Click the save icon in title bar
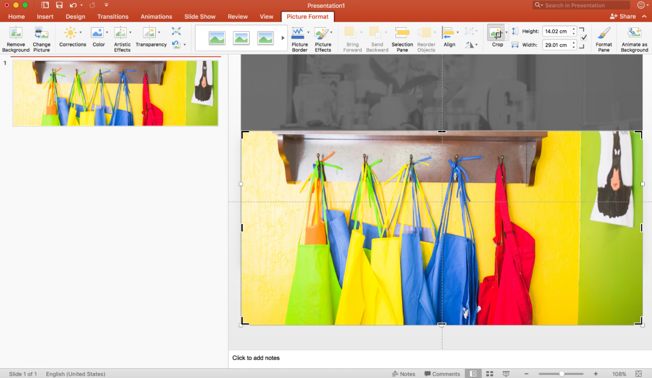 [59, 5]
